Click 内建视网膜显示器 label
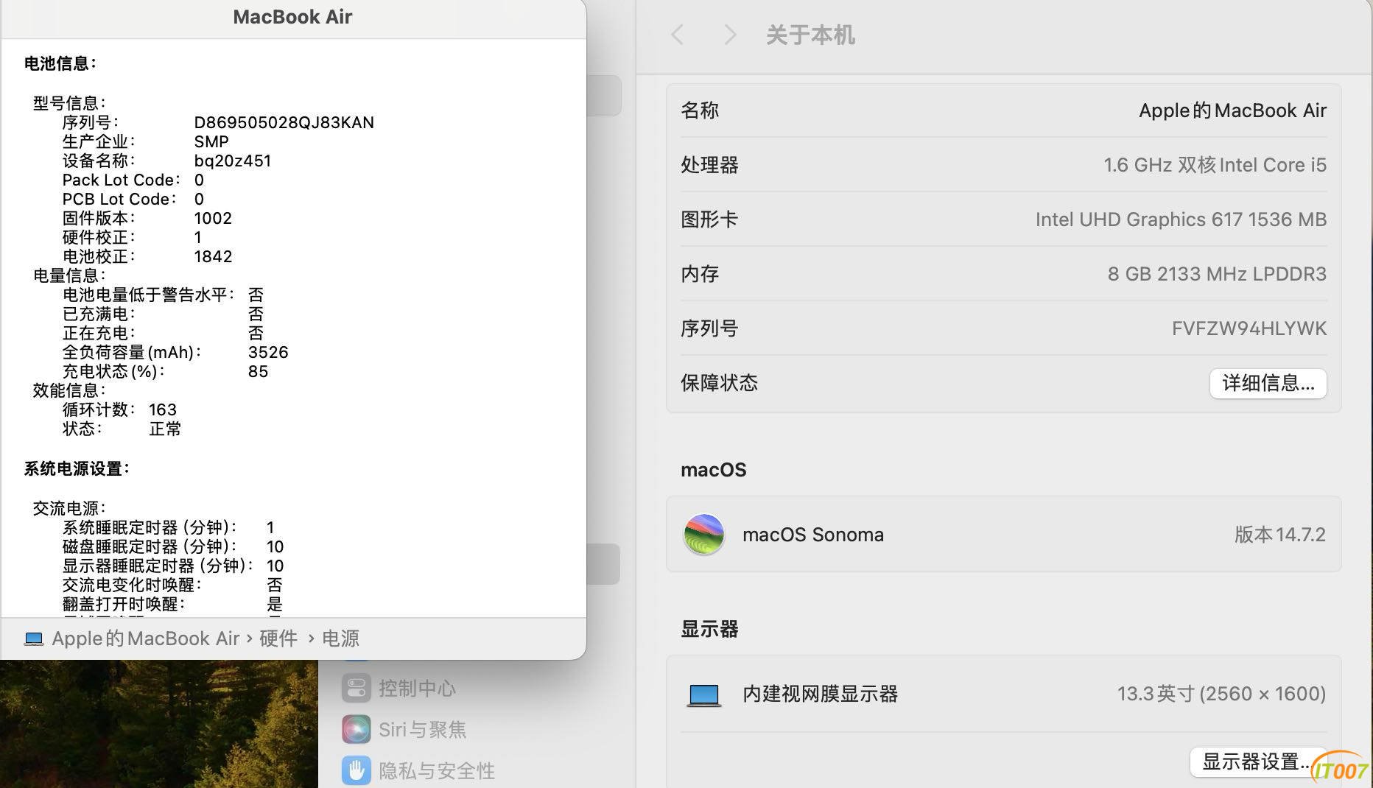Image resolution: width=1373 pixels, height=788 pixels. pos(820,694)
